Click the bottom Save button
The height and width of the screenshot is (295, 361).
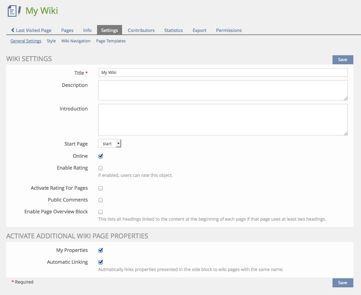(x=342, y=283)
